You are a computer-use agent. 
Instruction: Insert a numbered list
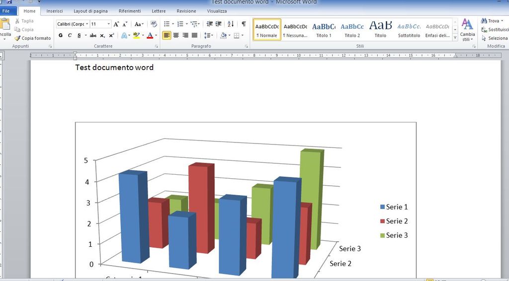coord(180,24)
